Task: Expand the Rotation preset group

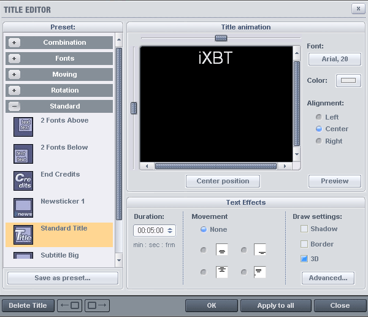Action: coord(14,90)
